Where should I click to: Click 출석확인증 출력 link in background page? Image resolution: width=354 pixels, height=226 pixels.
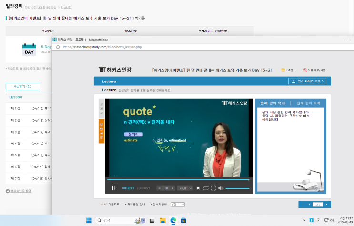tap(21, 191)
